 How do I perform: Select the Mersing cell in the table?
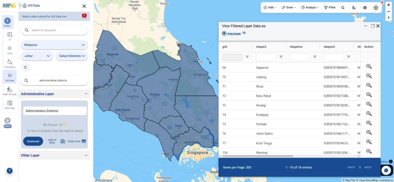click(x=262, y=153)
